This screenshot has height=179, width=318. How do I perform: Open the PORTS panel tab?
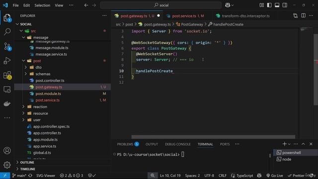(225, 144)
